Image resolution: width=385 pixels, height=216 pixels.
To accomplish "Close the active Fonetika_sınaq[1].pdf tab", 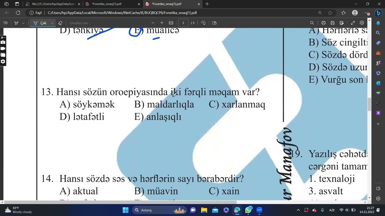I will coord(199,4).
